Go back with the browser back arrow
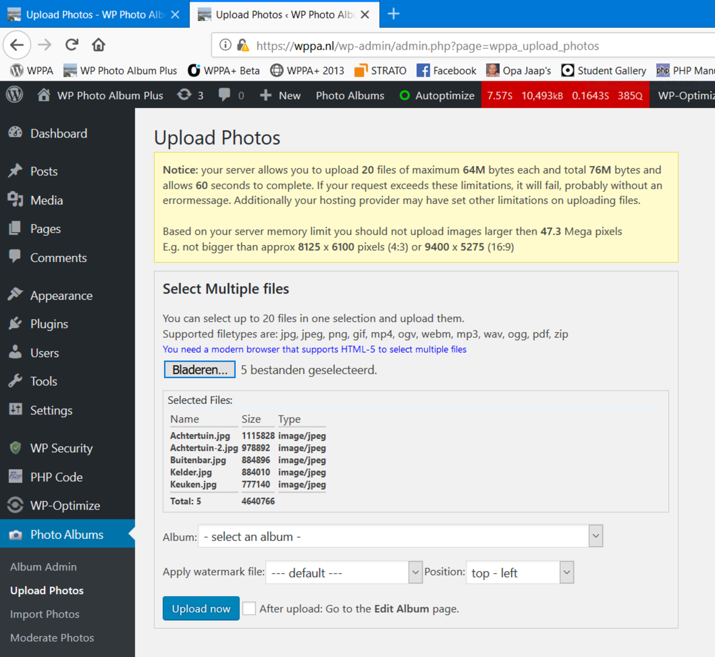715x657 pixels. [x=17, y=45]
